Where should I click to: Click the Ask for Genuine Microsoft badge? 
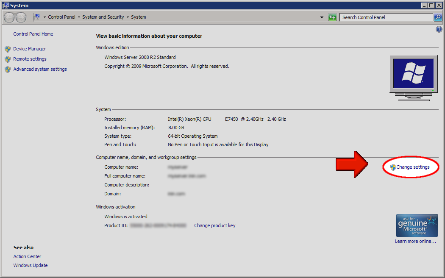[x=417, y=225]
